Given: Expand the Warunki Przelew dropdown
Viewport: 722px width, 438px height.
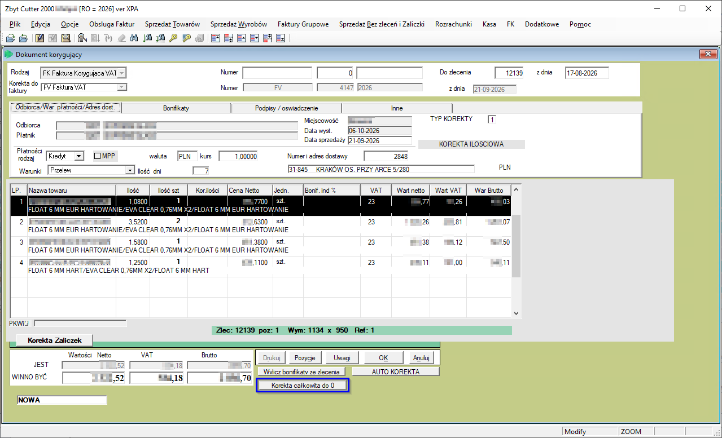Looking at the screenshot, I should click(x=130, y=170).
